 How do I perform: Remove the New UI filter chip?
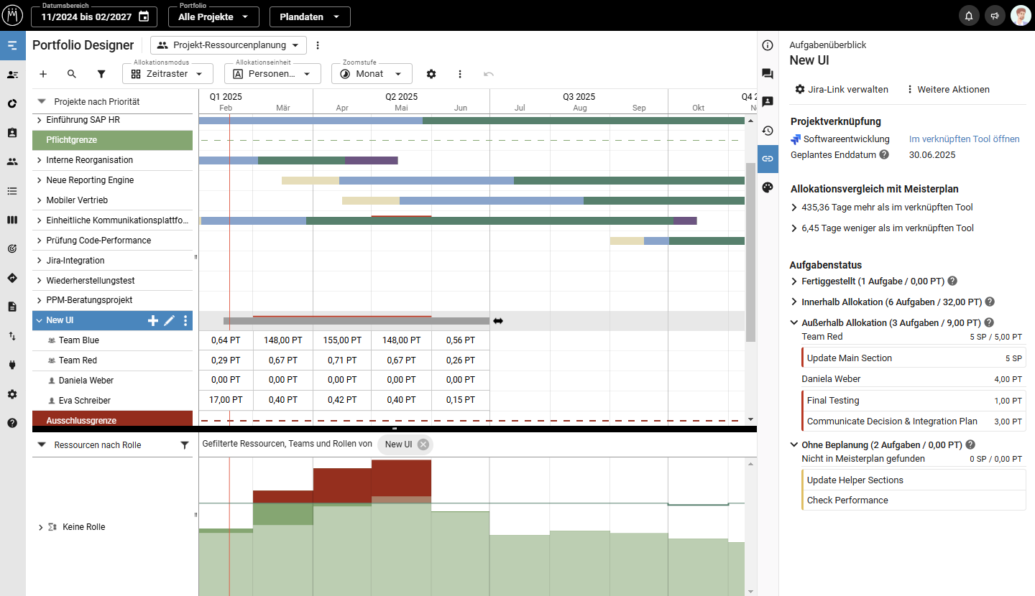(423, 444)
